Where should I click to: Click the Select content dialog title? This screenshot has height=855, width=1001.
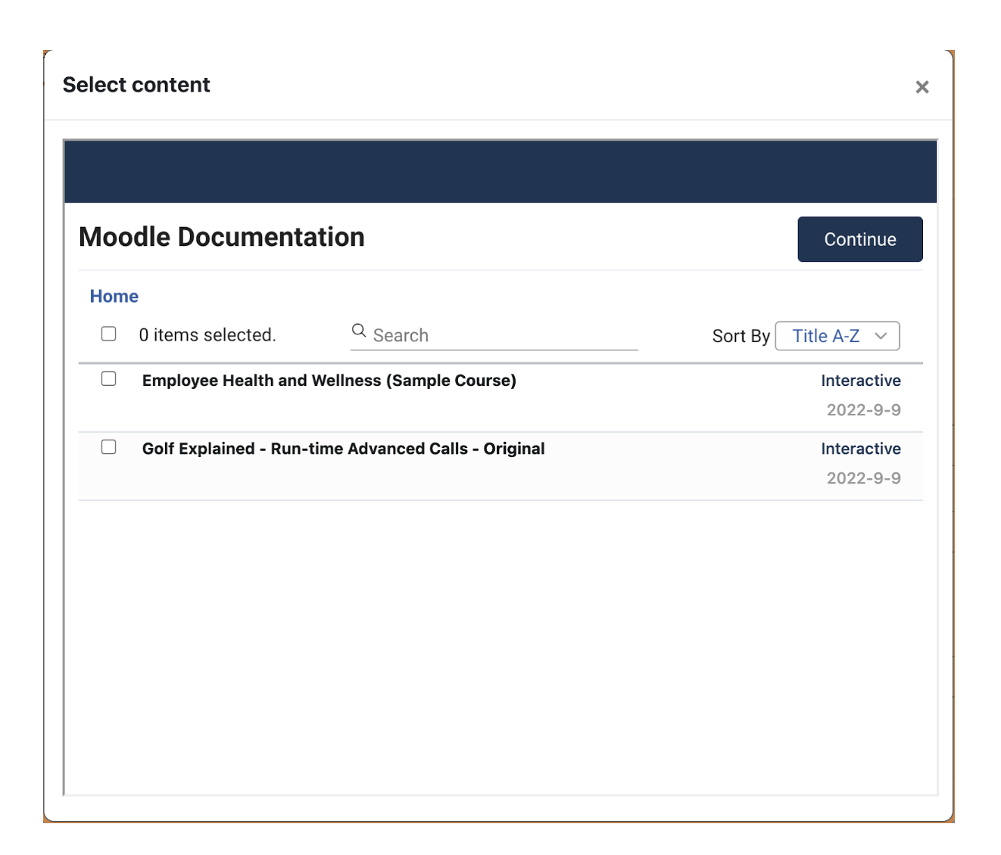click(x=136, y=85)
